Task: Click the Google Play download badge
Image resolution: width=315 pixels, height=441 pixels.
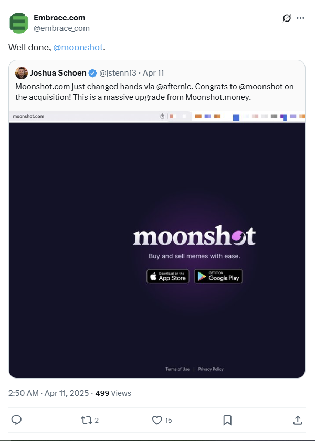Action: click(x=218, y=276)
